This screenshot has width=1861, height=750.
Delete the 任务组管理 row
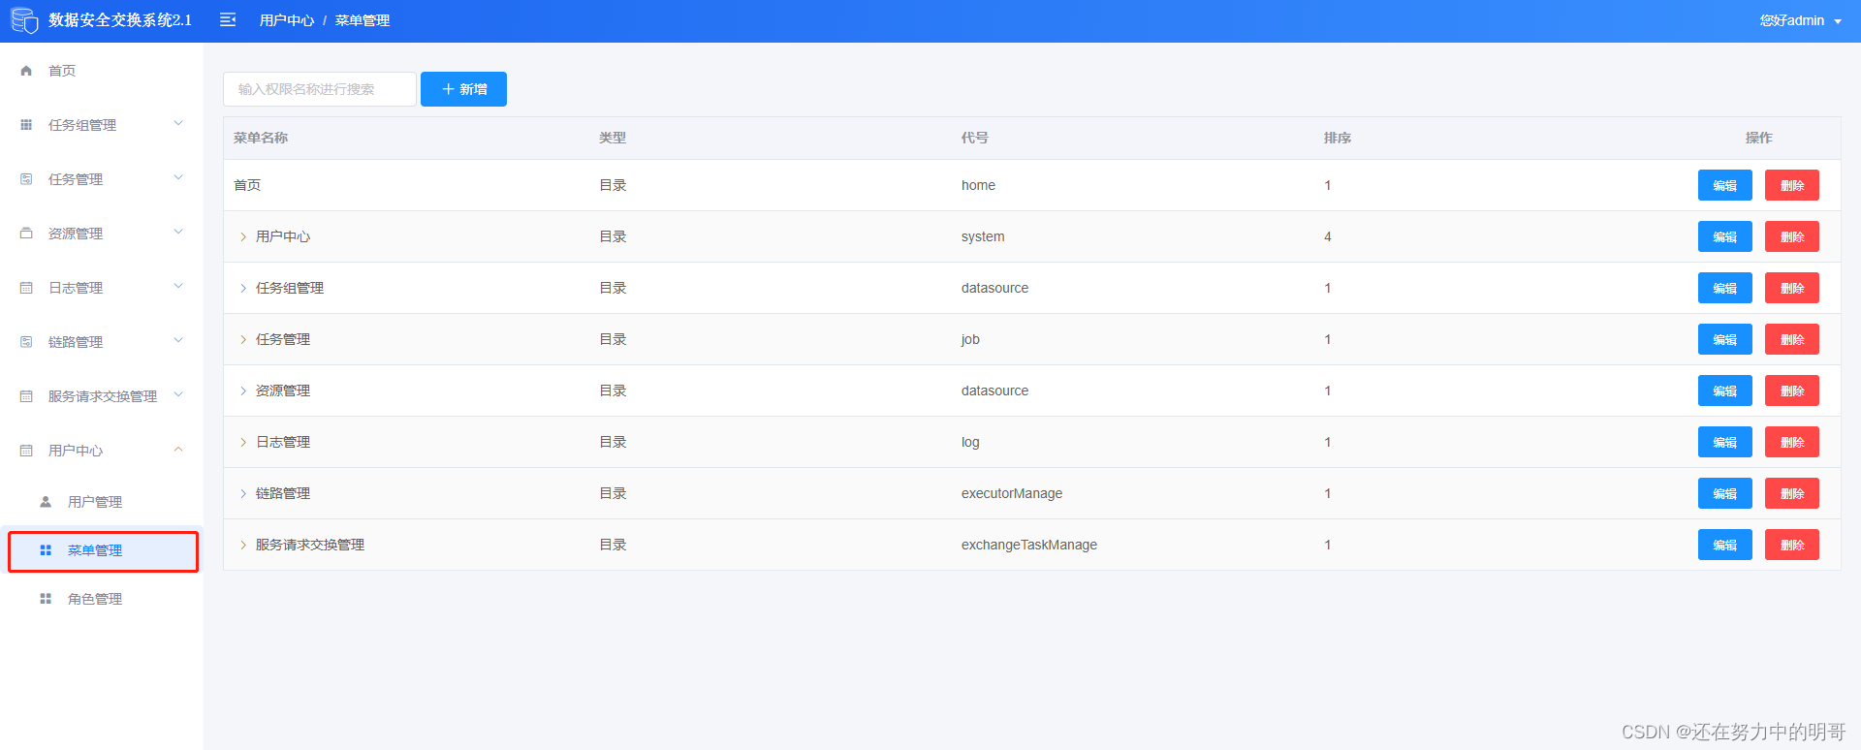click(1791, 288)
